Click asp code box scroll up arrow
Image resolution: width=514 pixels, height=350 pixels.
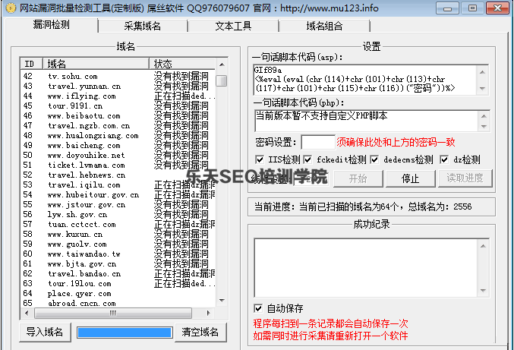coord(482,72)
